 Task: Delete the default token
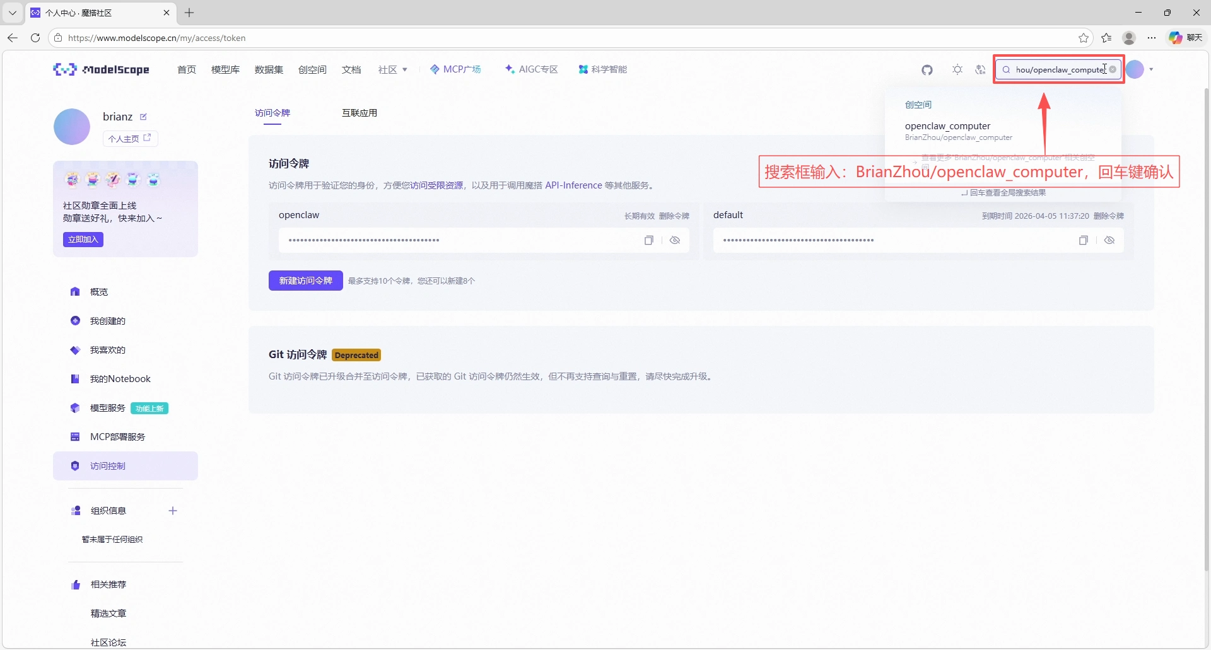point(1109,216)
